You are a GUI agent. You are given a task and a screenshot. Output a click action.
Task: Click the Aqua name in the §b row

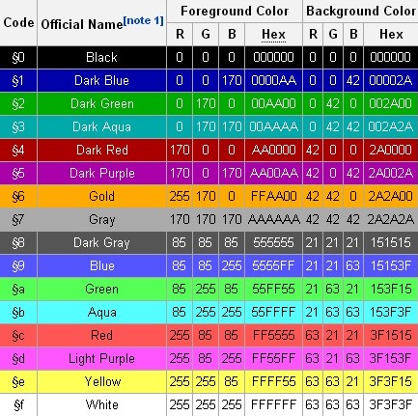pyautogui.click(x=101, y=313)
